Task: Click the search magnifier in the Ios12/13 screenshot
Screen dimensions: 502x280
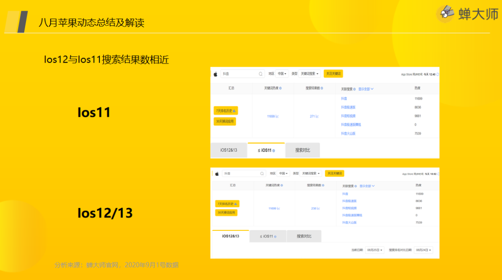Action: (x=262, y=174)
